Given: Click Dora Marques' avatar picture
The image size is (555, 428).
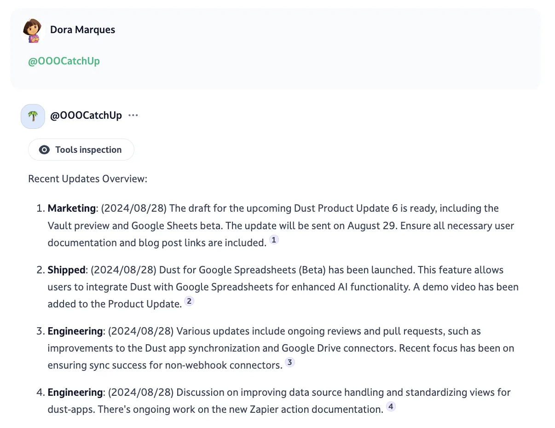Looking at the screenshot, I should [33, 30].
